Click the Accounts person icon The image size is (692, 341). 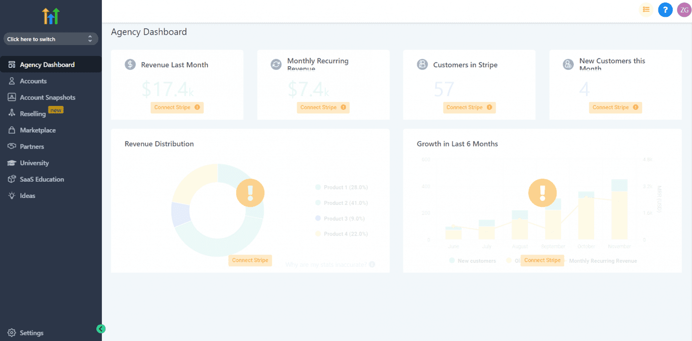coord(12,81)
